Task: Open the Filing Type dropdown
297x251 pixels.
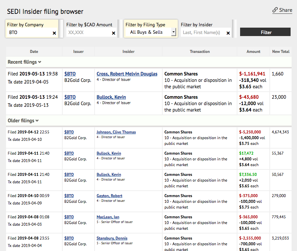Action: click(x=173, y=32)
